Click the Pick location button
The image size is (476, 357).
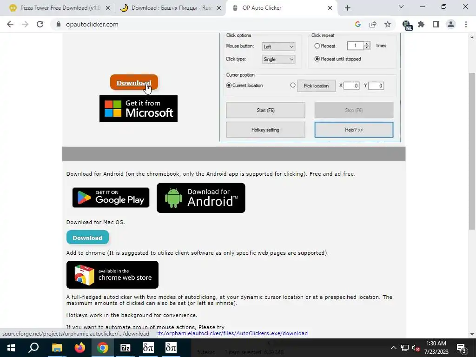[316, 86]
